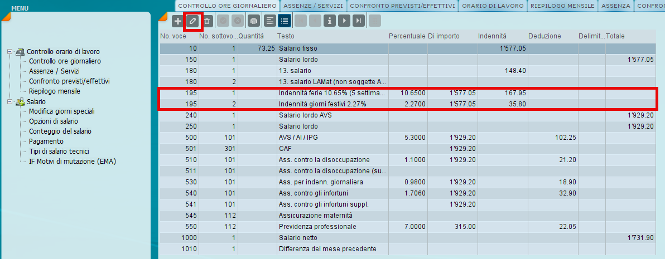Open Opzioni di salario tree item
This screenshot has width=665, height=259.
click(x=54, y=121)
